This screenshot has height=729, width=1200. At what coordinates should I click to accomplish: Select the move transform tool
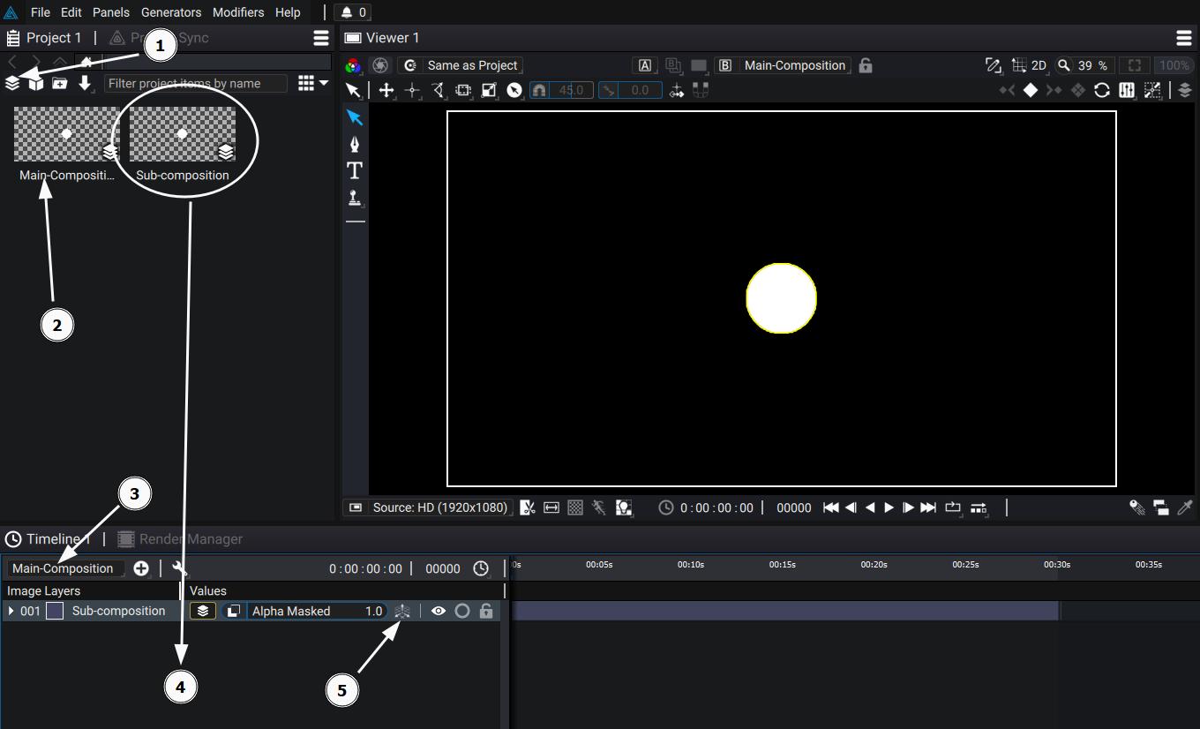tap(386, 90)
